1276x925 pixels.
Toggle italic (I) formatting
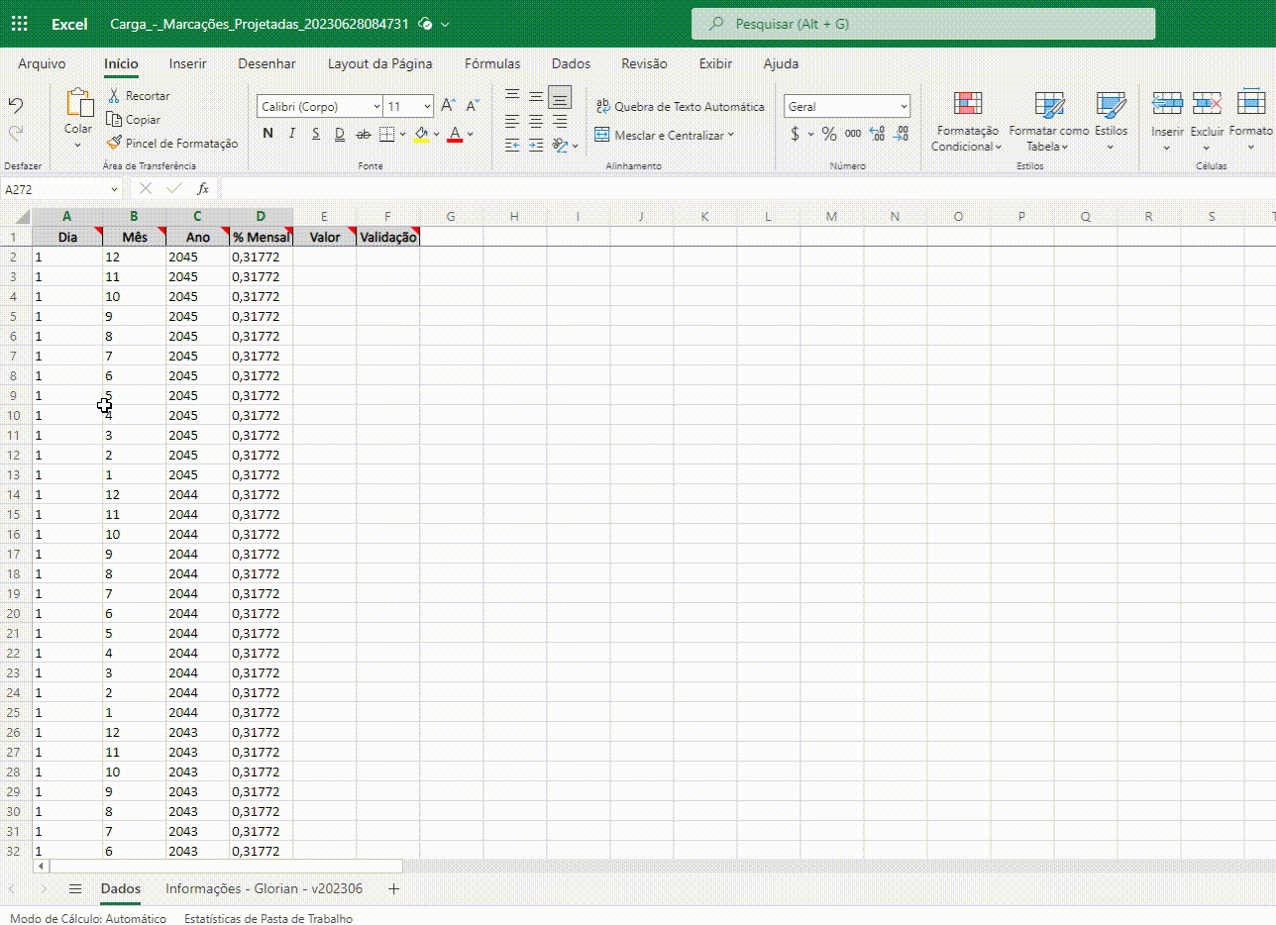(292, 134)
